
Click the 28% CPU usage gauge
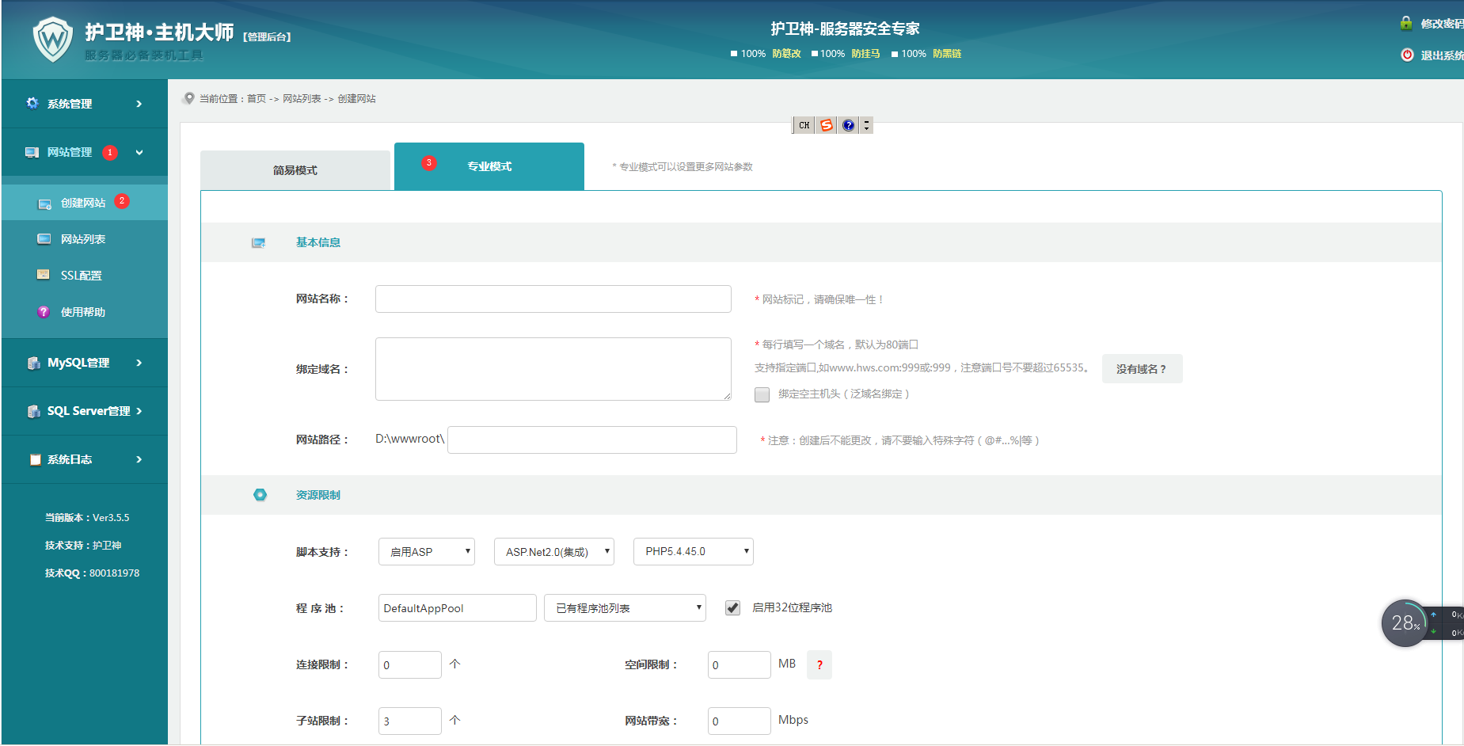coord(1404,623)
